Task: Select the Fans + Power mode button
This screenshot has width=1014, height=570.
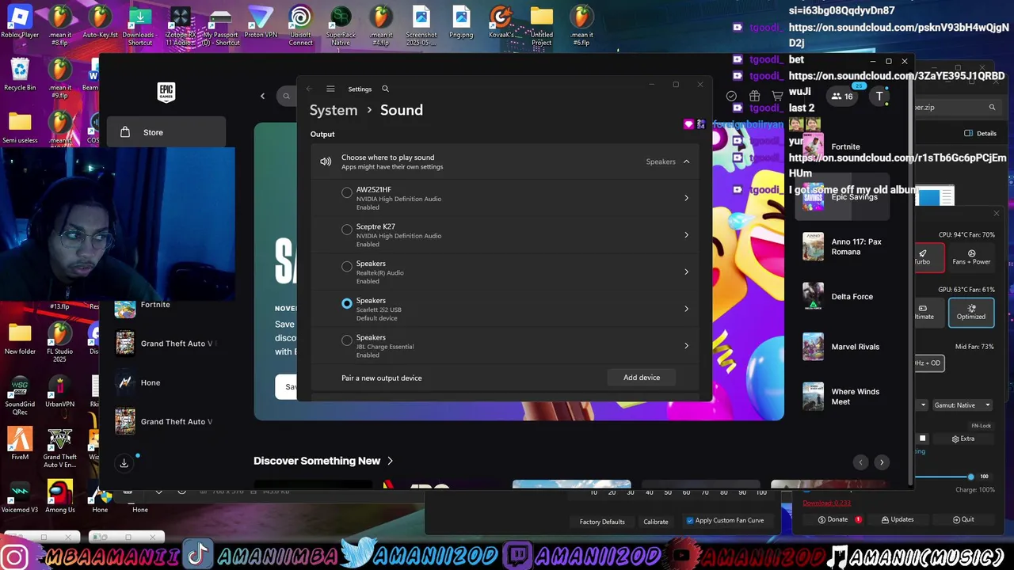Action: tap(971, 257)
